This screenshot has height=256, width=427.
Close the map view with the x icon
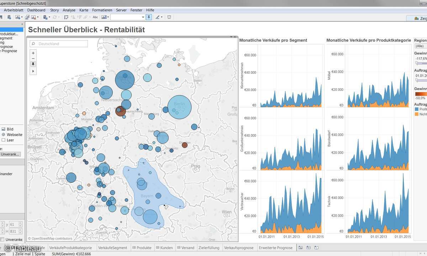pos(235,37)
